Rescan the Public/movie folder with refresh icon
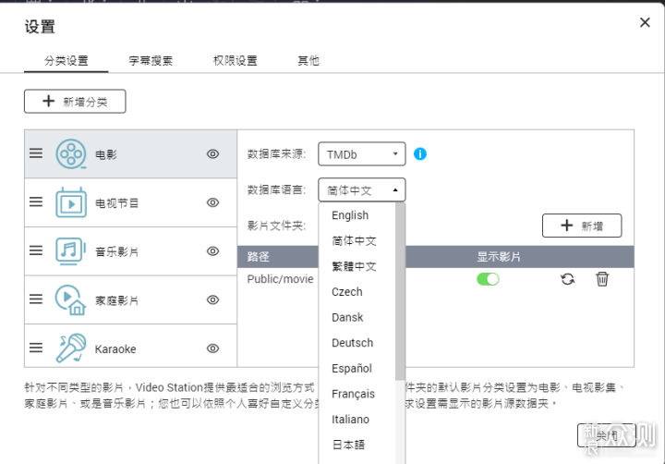This screenshot has height=464, width=665. click(x=567, y=279)
